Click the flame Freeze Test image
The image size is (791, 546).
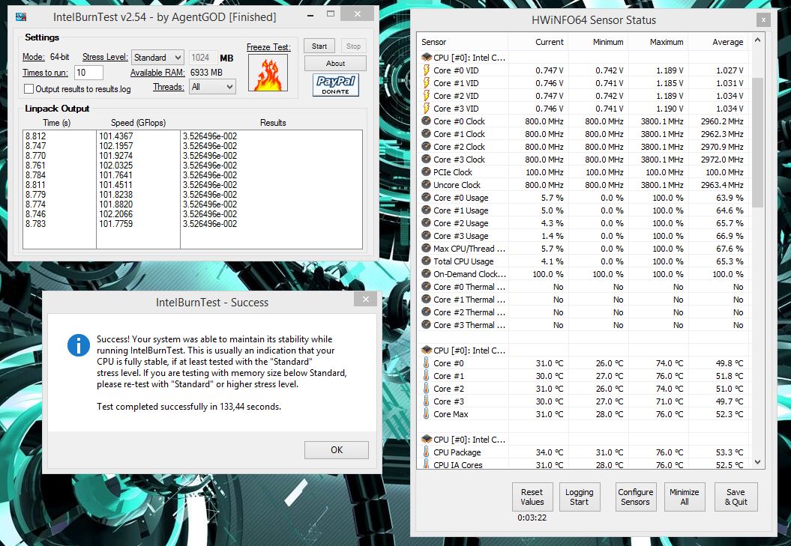(x=268, y=73)
